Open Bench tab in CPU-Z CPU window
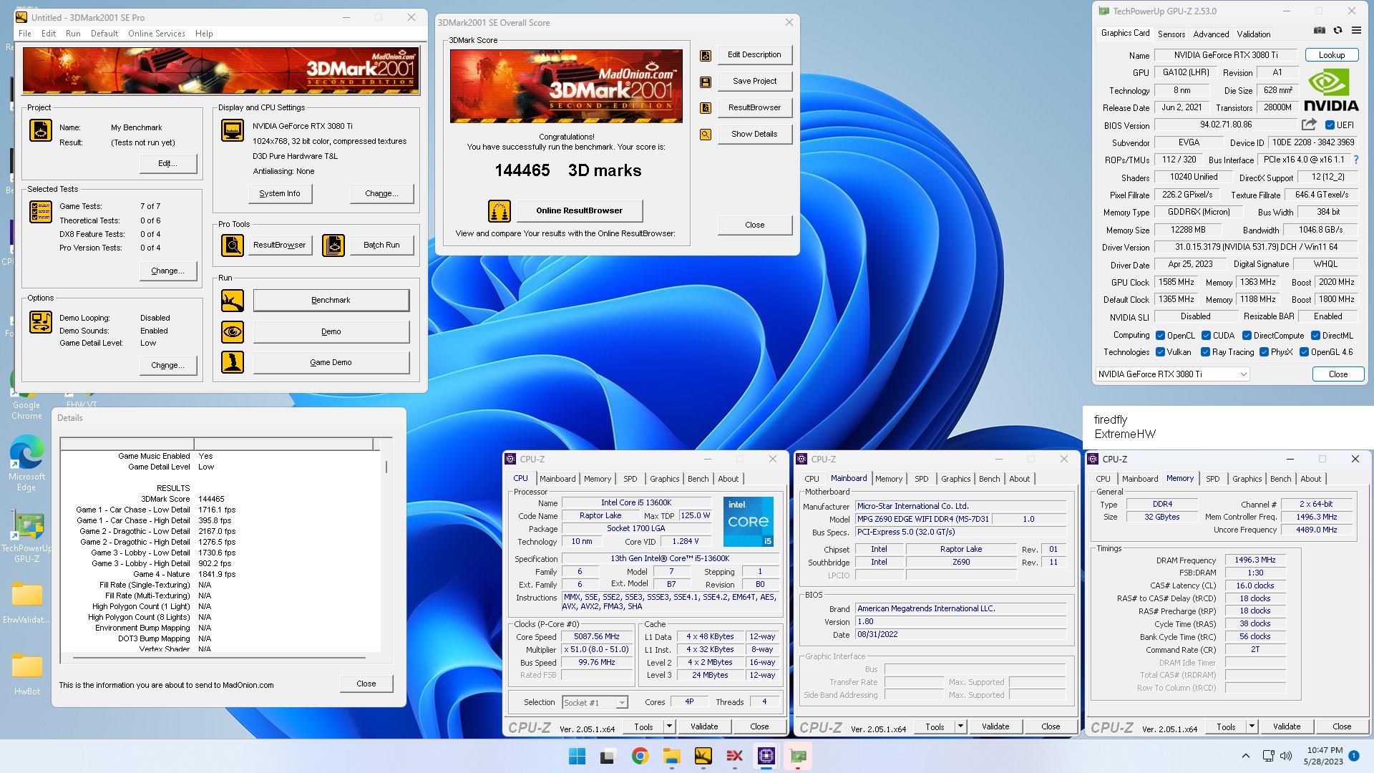The image size is (1374, 773). [x=698, y=479]
